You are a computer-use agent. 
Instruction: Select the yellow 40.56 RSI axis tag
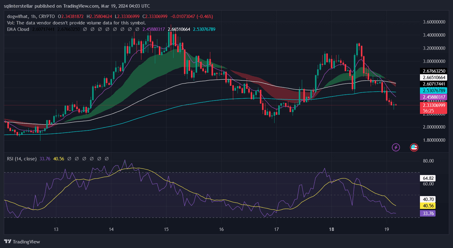pos(428,206)
